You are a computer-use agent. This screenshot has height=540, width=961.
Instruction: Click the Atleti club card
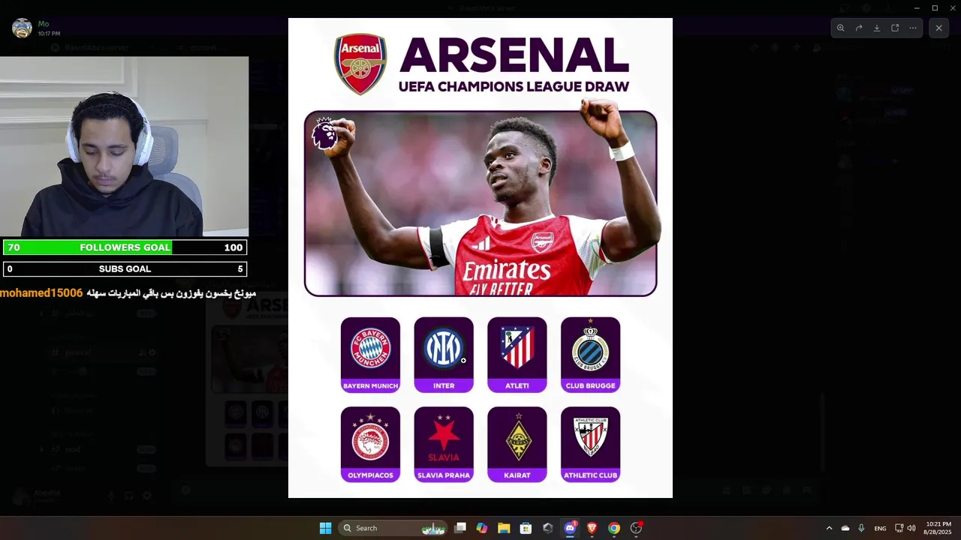click(517, 355)
